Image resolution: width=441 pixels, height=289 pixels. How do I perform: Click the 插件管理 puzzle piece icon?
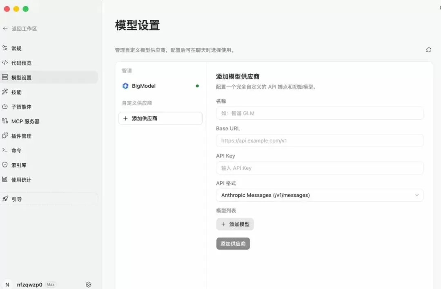pyautogui.click(x=5, y=136)
